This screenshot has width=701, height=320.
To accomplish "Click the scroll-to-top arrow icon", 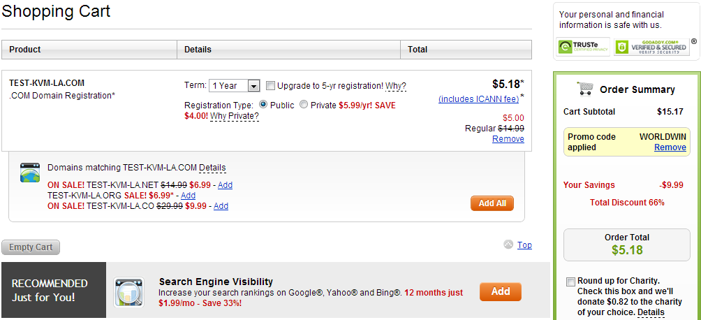I will (x=508, y=245).
